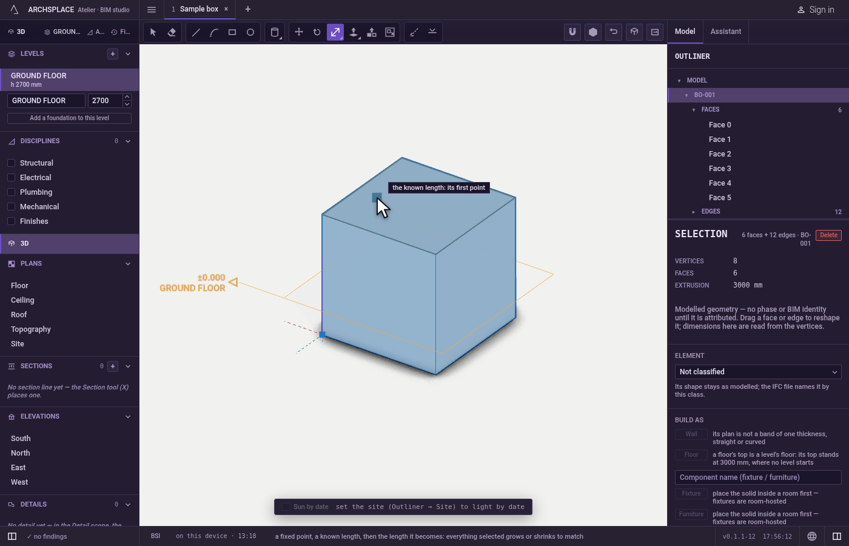849x546 pixels.
Task: Collapse the Plans section chevron
Action: point(128,264)
